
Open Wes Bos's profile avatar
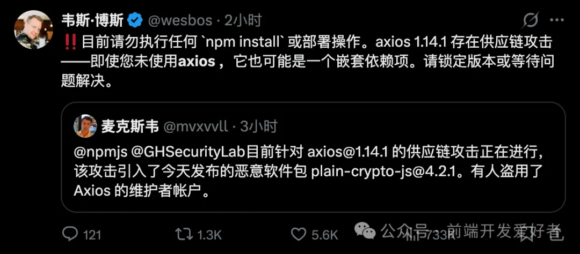pyautogui.click(x=33, y=29)
